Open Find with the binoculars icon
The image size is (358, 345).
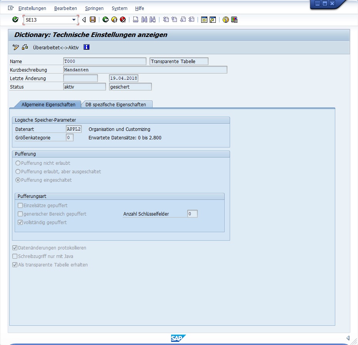point(144,20)
